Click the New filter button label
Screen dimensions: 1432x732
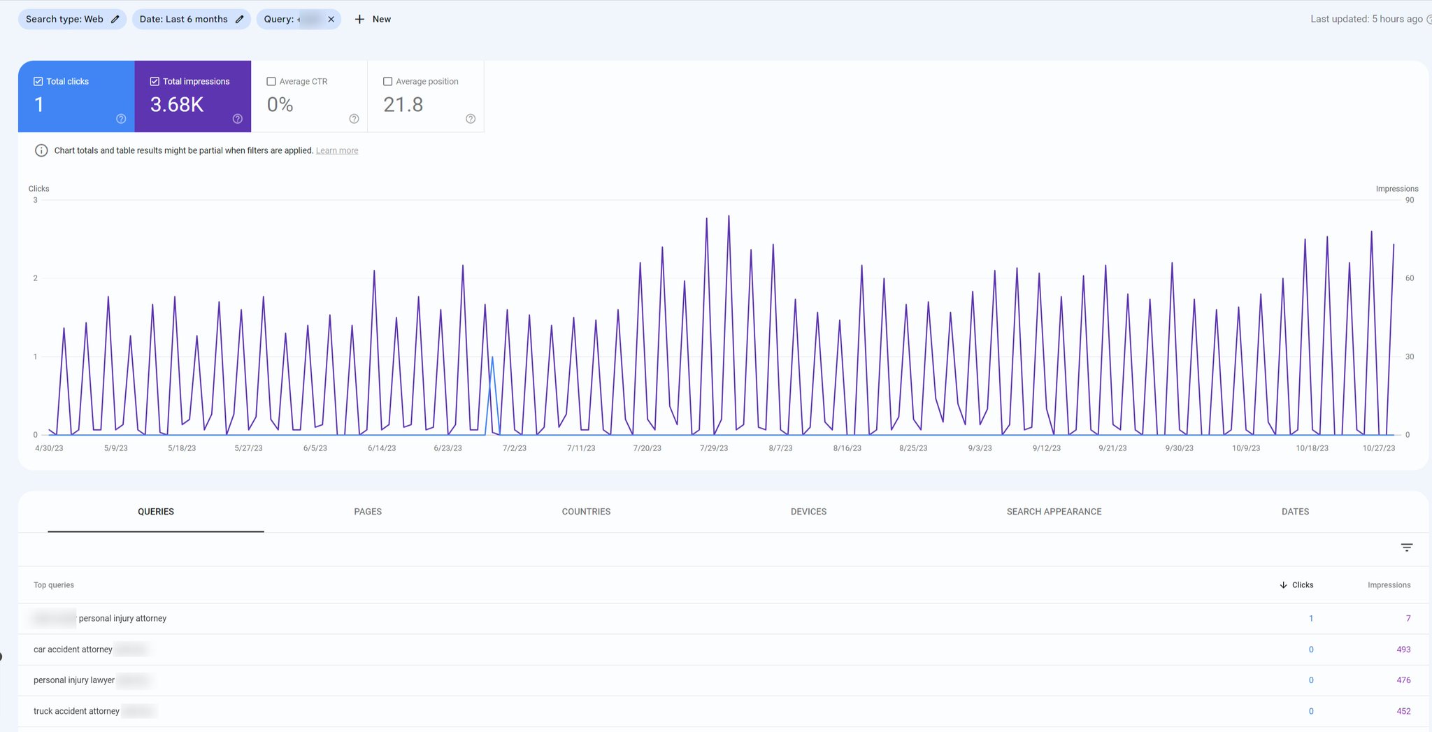coord(382,20)
